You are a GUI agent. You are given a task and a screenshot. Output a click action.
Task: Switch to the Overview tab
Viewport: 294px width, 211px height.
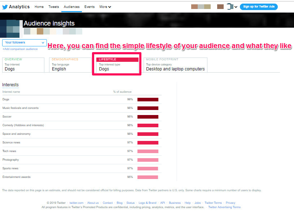click(23, 65)
